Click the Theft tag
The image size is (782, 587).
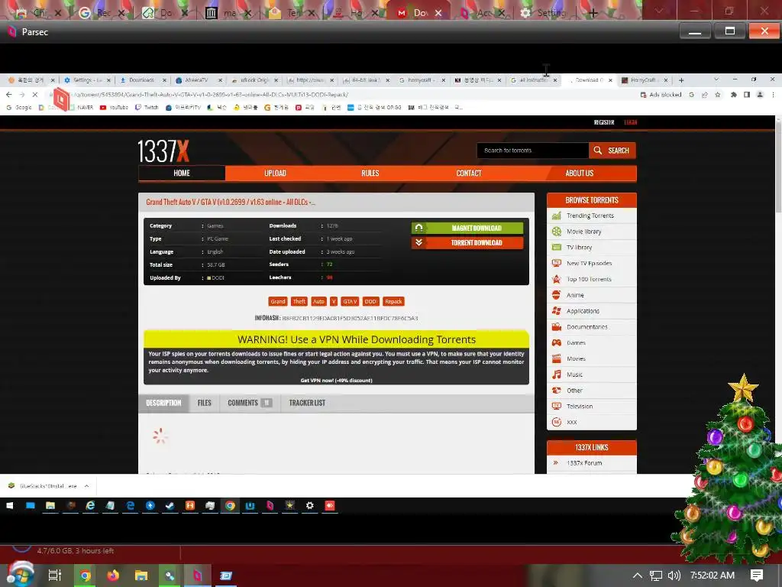coord(299,301)
